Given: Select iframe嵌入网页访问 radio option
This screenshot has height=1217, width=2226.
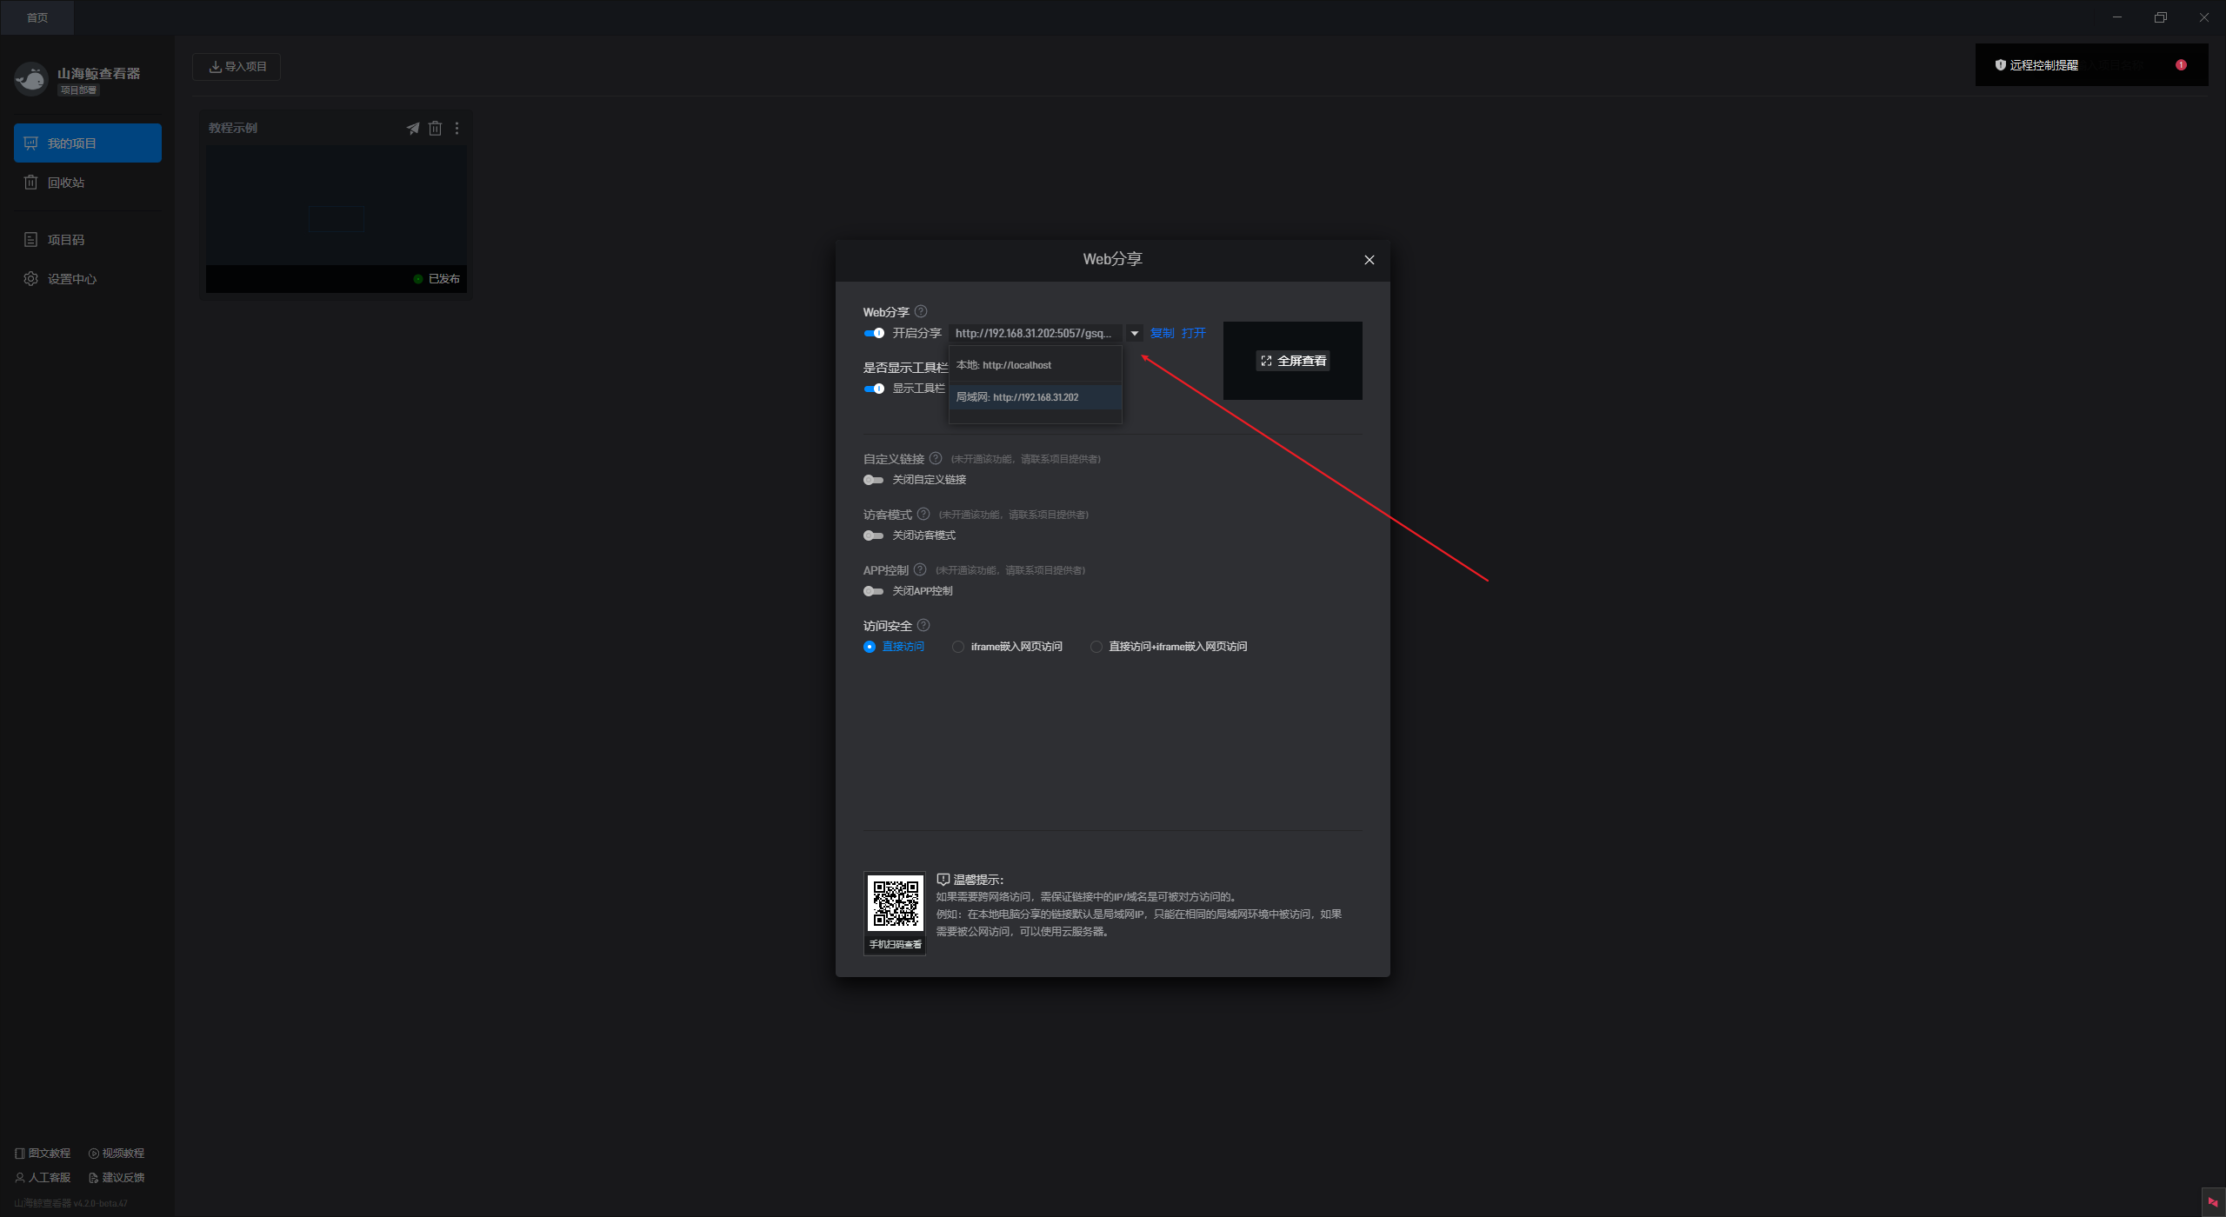Looking at the screenshot, I should pos(958,647).
